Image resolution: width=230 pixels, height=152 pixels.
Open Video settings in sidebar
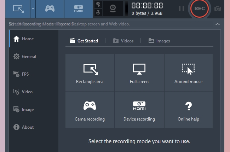(34, 92)
